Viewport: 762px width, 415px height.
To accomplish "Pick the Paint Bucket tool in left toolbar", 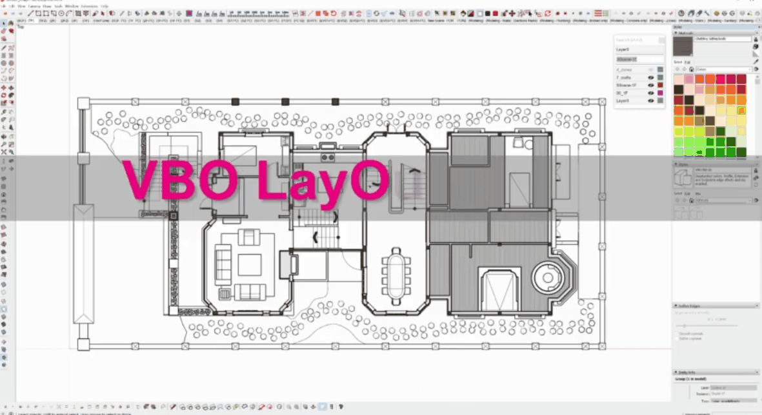I will click(11, 31).
